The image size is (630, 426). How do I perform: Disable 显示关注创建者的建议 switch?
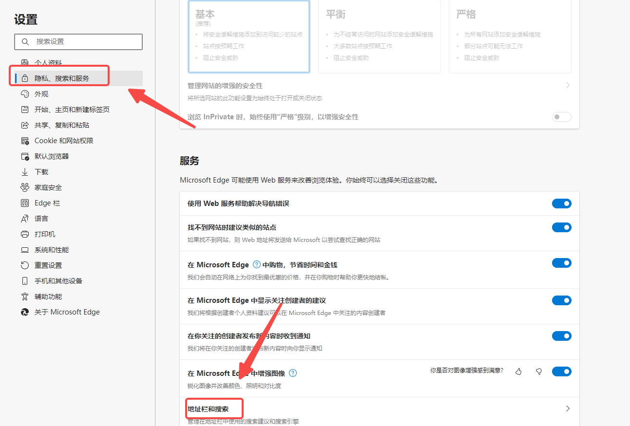point(561,300)
